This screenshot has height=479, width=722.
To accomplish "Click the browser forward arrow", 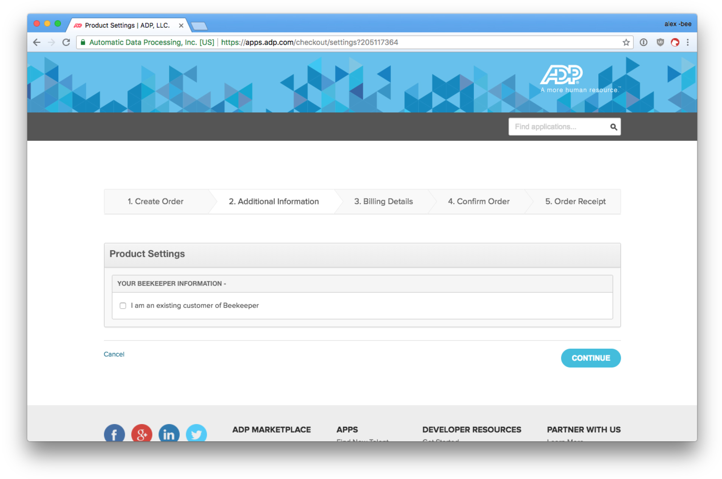I will 52,43.
